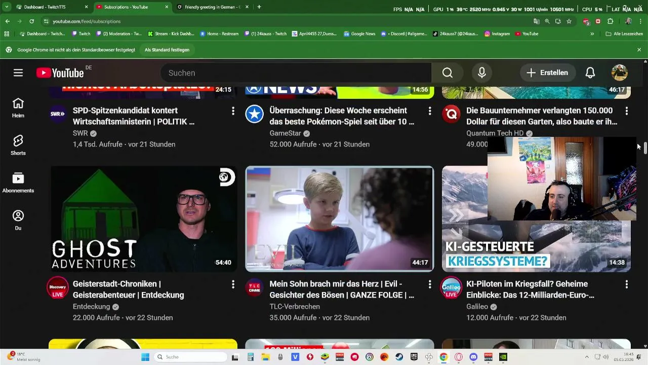Open Abonnements in the sidebar
The image size is (648, 365).
(x=18, y=182)
